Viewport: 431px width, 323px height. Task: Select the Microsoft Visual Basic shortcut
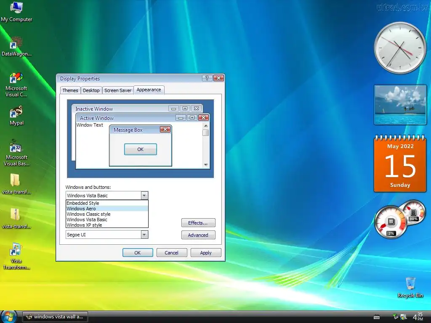(x=16, y=153)
